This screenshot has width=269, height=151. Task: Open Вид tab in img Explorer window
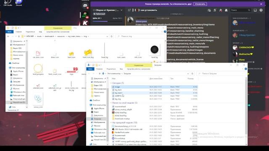40,32
